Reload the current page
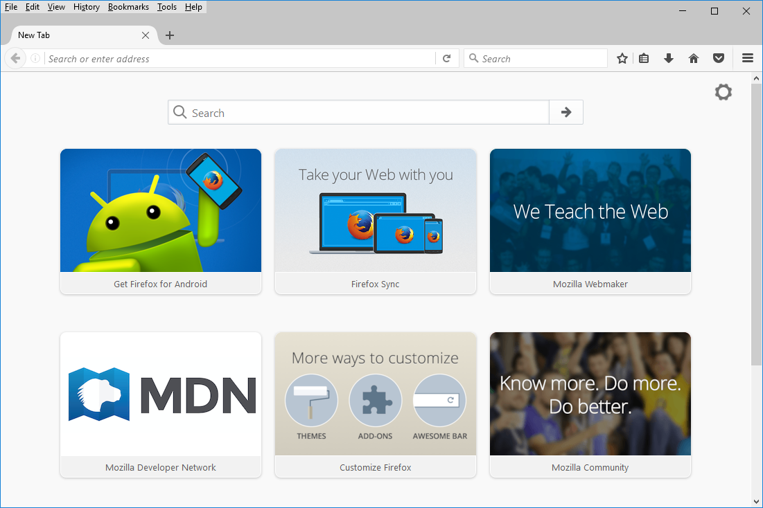 [447, 58]
